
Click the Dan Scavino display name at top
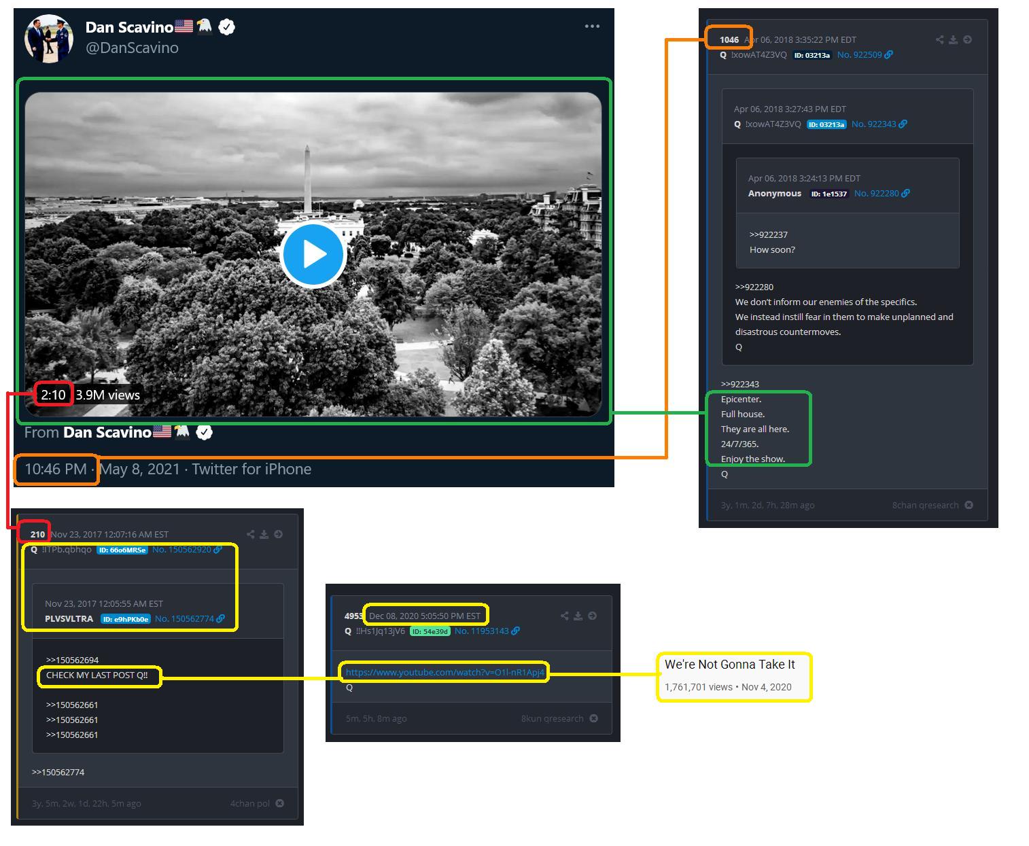tap(129, 27)
